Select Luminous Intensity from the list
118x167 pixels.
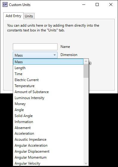coord(48,98)
